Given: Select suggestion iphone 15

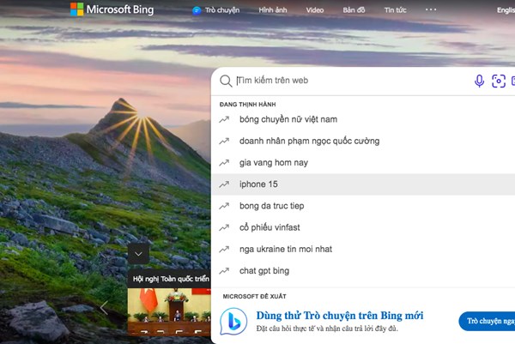Looking at the screenshot, I should [x=363, y=184].
